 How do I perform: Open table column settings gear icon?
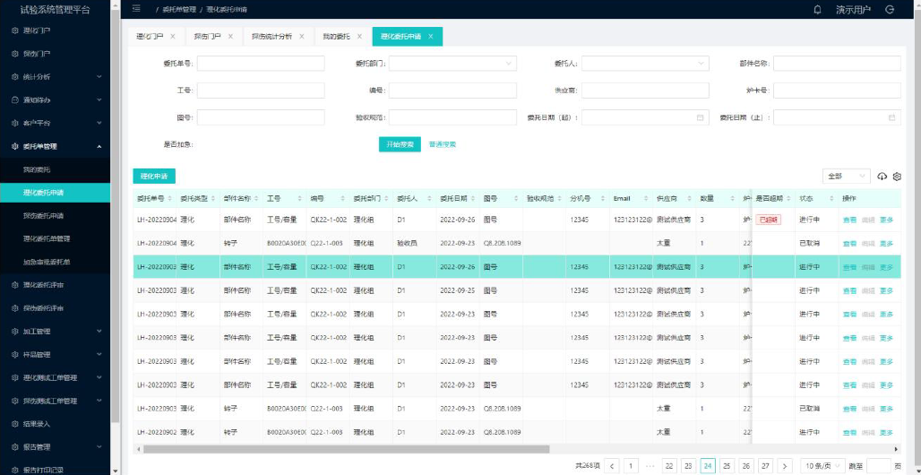pyautogui.click(x=897, y=177)
